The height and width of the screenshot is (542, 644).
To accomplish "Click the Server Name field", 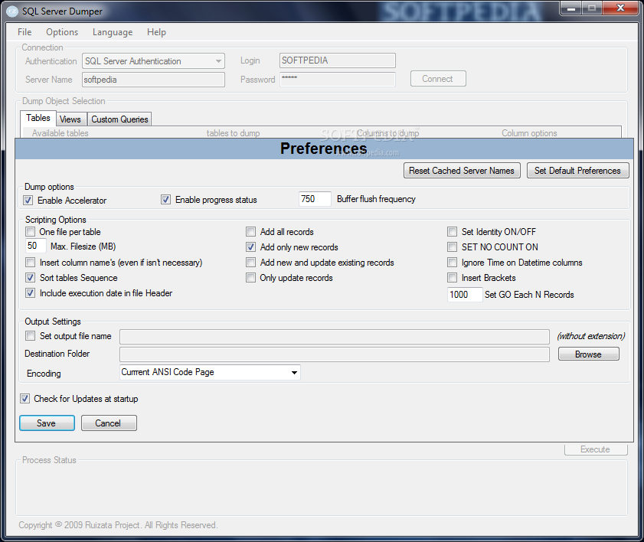I will pos(153,80).
